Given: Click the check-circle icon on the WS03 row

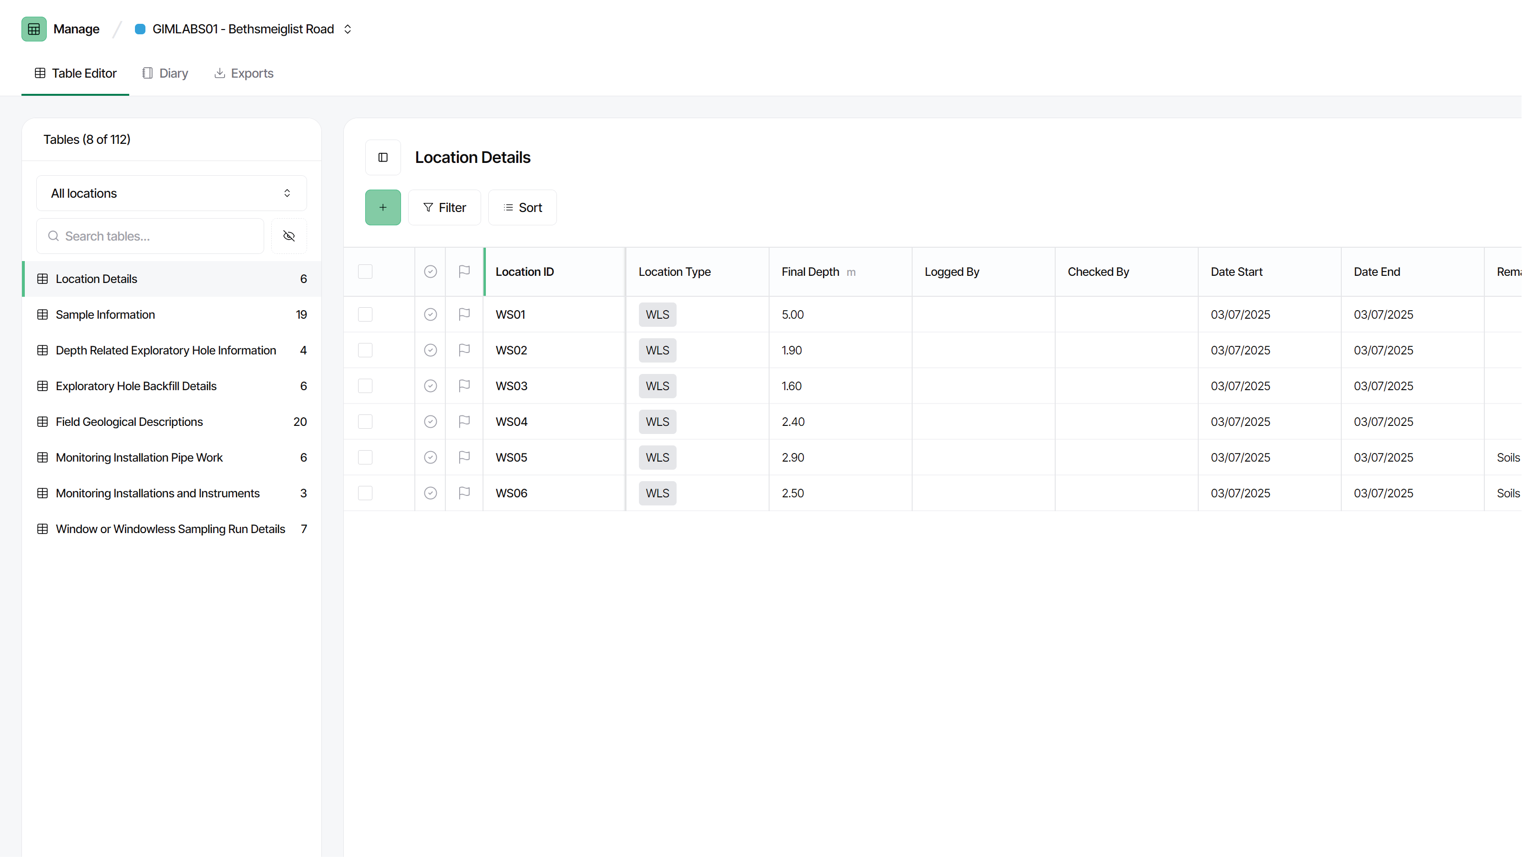Looking at the screenshot, I should 430,386.
